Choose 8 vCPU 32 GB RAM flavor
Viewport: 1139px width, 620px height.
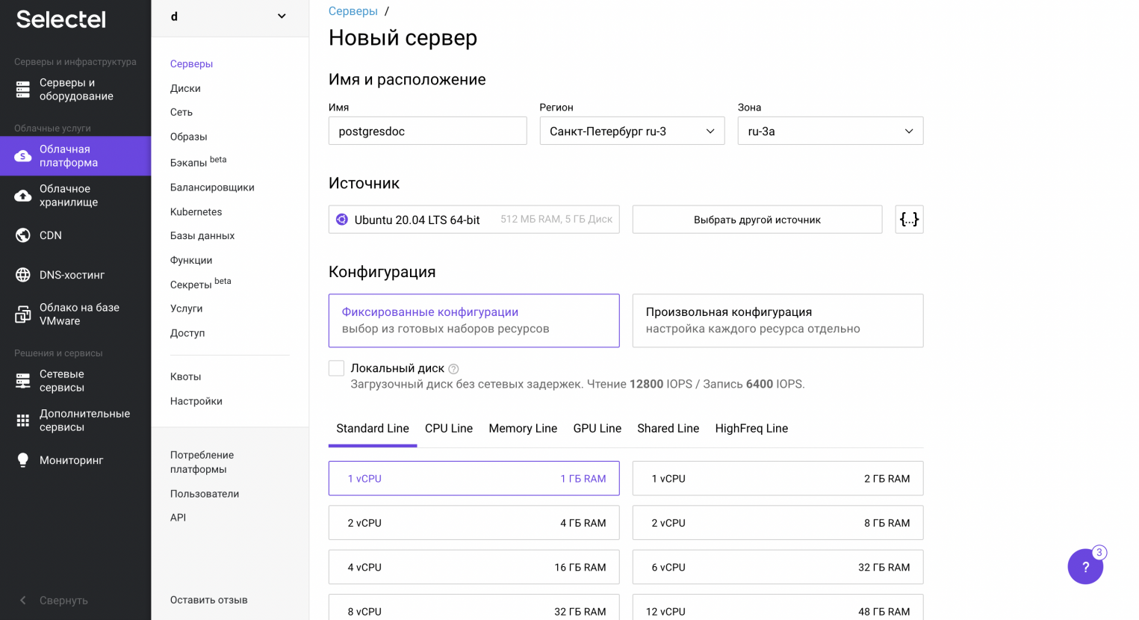[474, 607]
